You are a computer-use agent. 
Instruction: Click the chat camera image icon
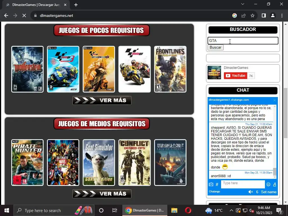(211, 184)
